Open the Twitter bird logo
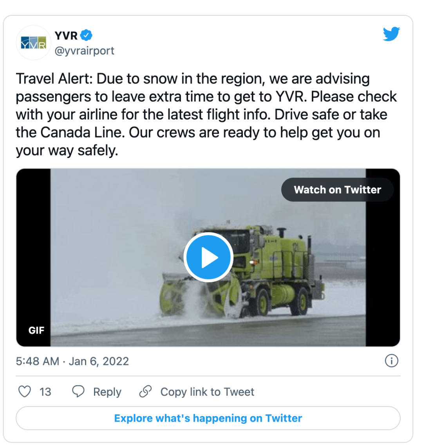423x448 pixels. coord(391,34)
